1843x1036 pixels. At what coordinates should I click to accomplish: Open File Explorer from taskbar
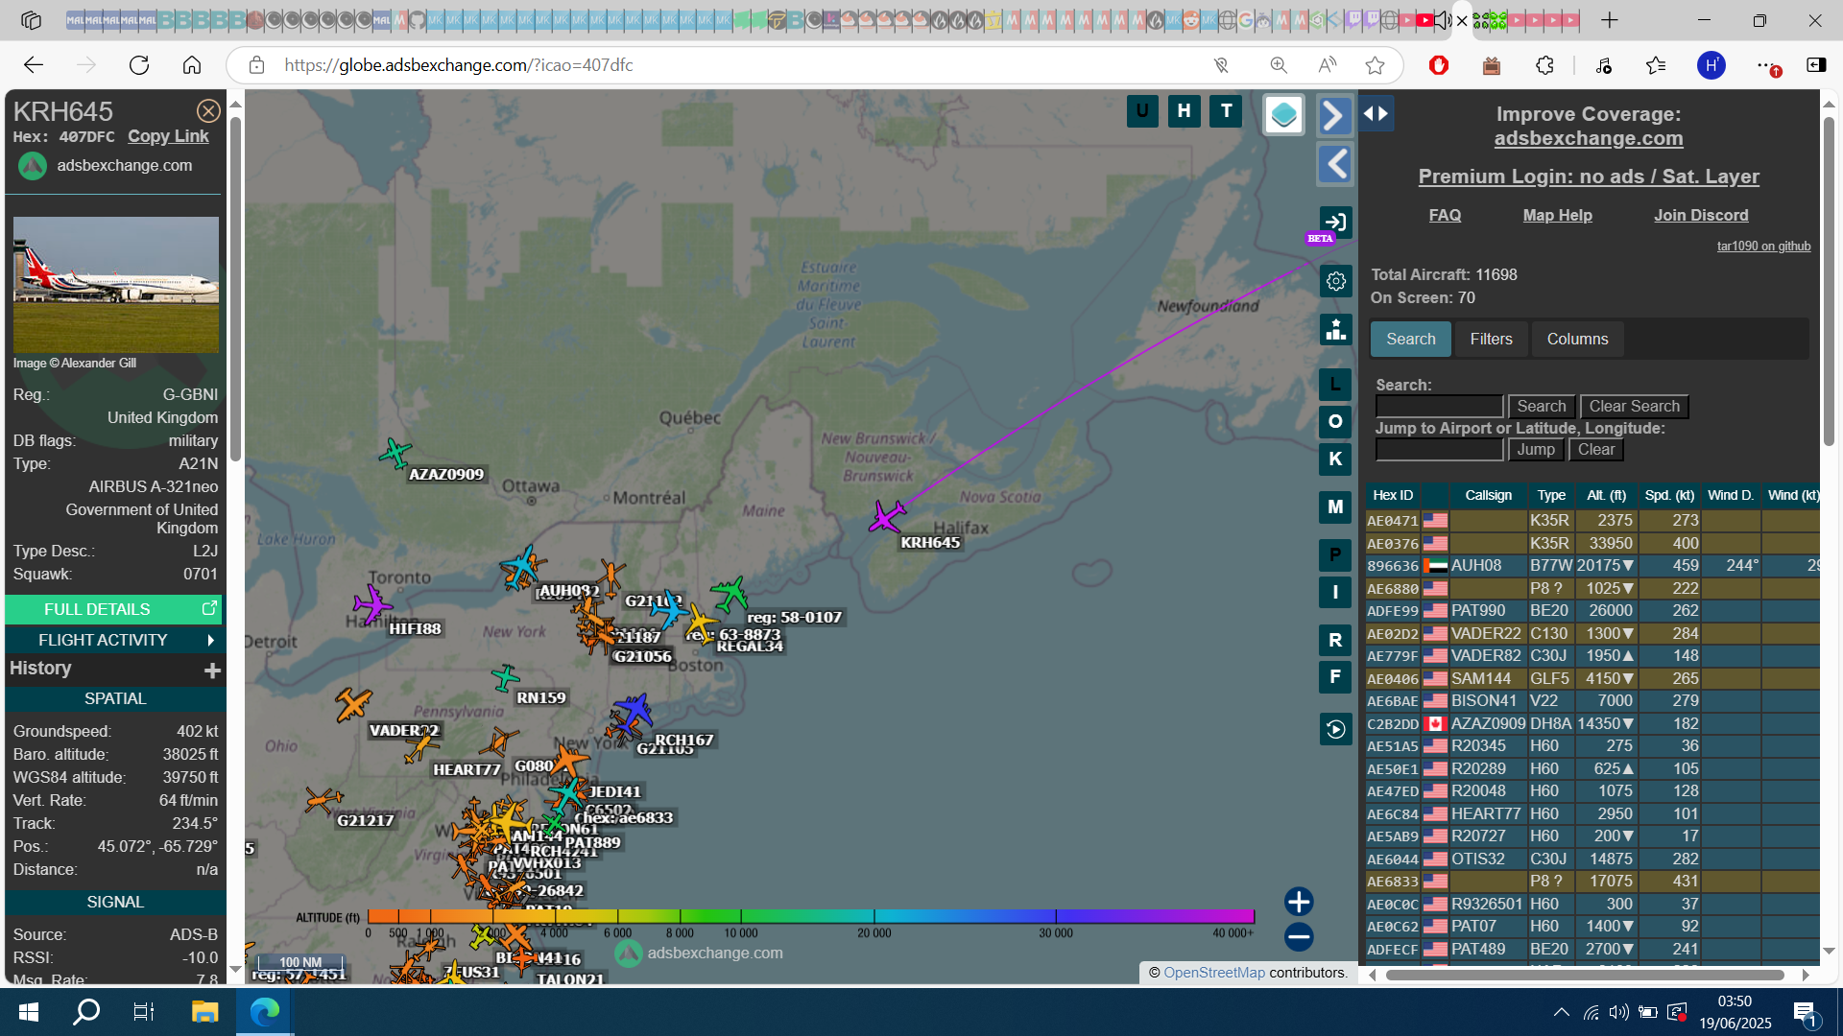click(x=204, y=1011)
